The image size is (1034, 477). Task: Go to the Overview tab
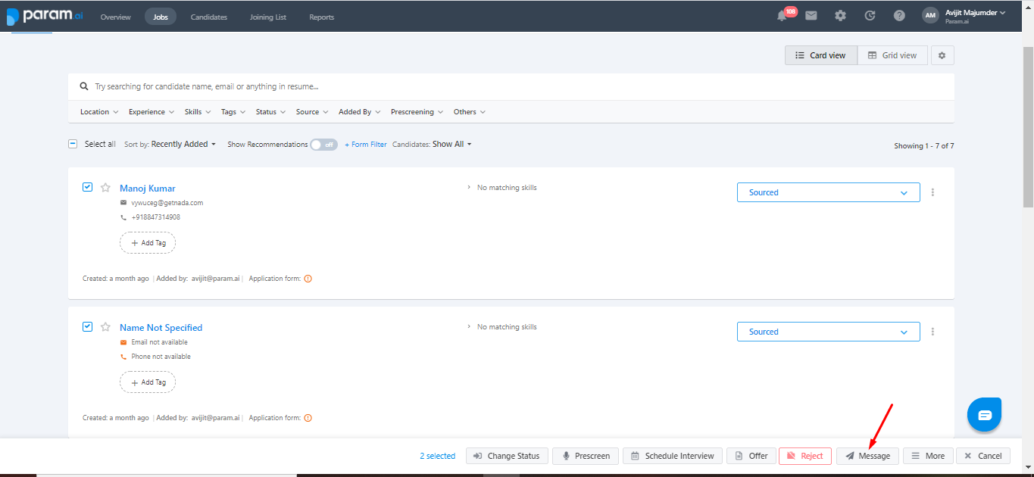coord(115,17)
